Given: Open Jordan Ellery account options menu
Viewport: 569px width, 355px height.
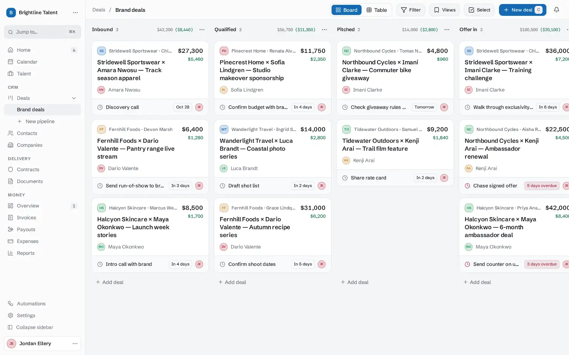Looking at the screenshot, I should (x=75, y=344).
